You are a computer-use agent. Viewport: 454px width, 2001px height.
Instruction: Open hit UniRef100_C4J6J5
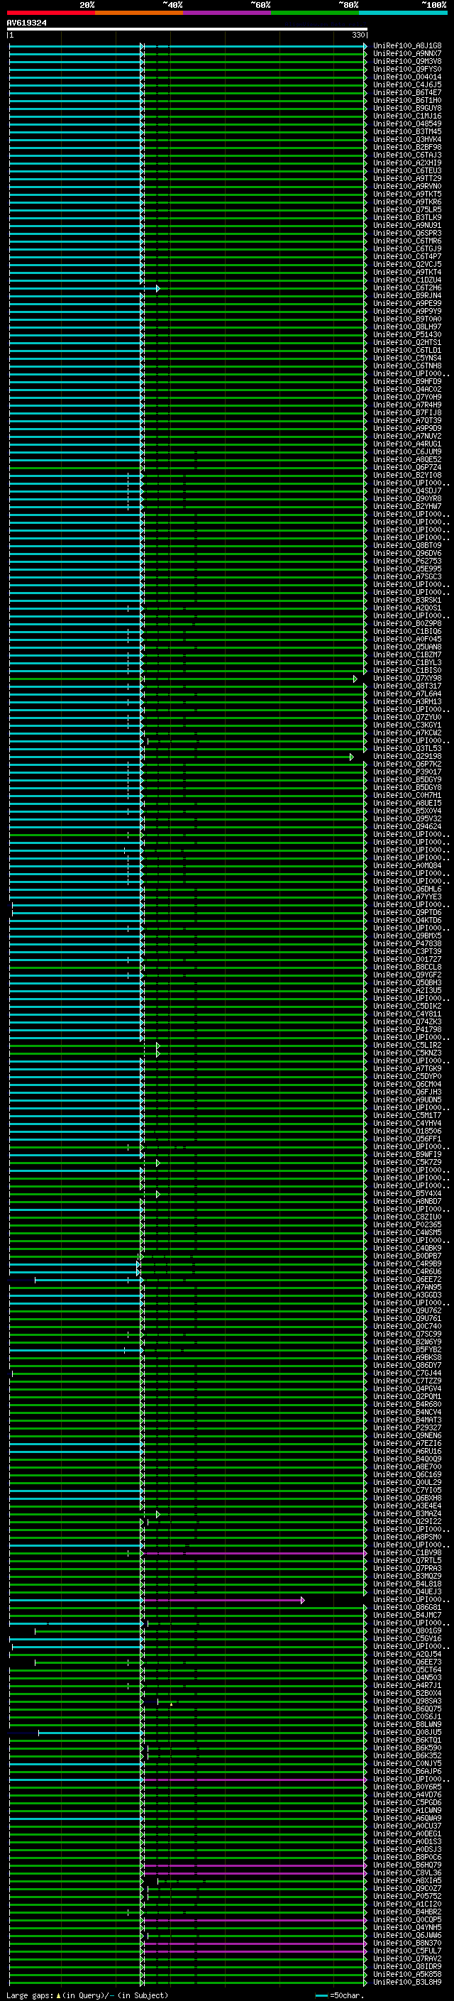(x=407, y=84)
